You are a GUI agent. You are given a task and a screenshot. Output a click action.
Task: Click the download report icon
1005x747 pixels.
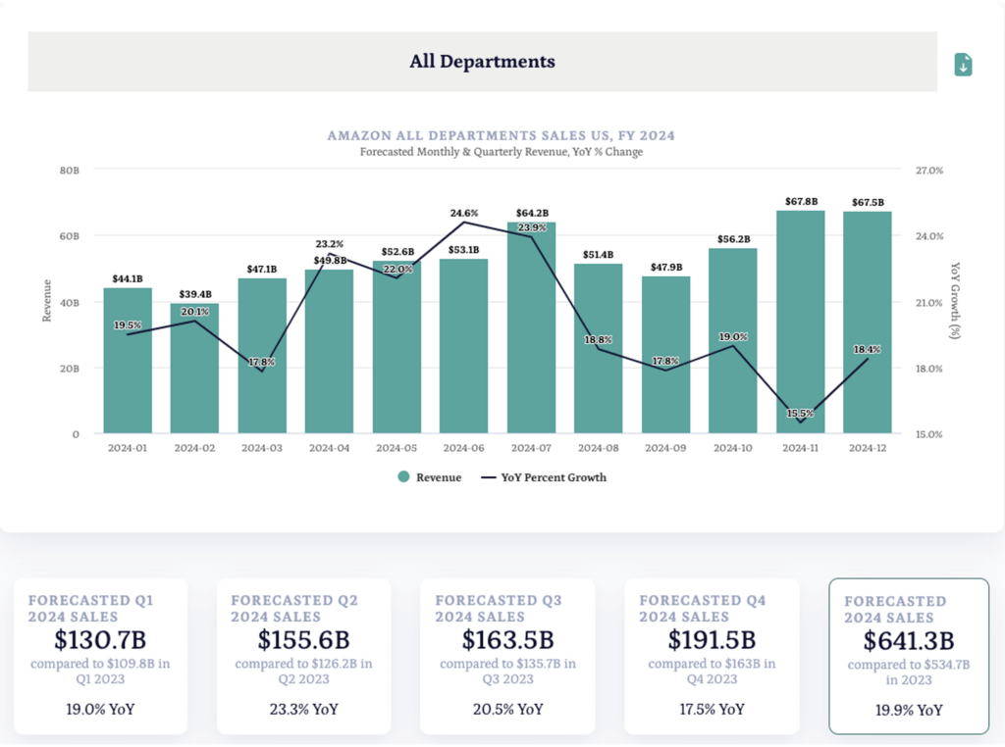(963, 65)
